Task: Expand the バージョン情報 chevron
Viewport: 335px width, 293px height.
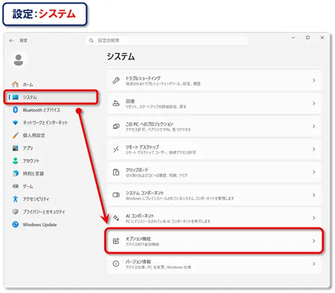Action: tap(314, 264)
